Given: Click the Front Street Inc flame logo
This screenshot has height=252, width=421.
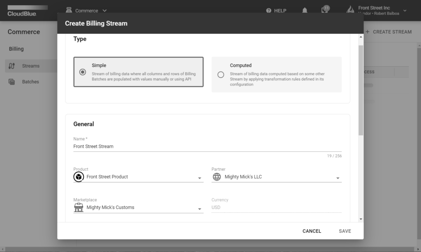Looking at the screenshot, I should [x=350, y=10].
